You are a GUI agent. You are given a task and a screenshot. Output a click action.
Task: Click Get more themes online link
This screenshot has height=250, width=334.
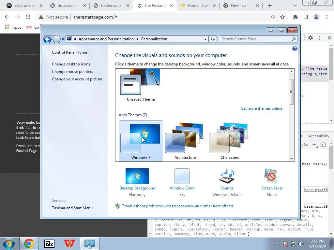point(261,108)
